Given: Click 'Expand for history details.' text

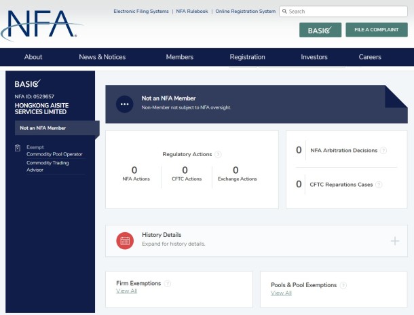Looking at the screenshot, I should pyautogui.click(x=174, y=244).
